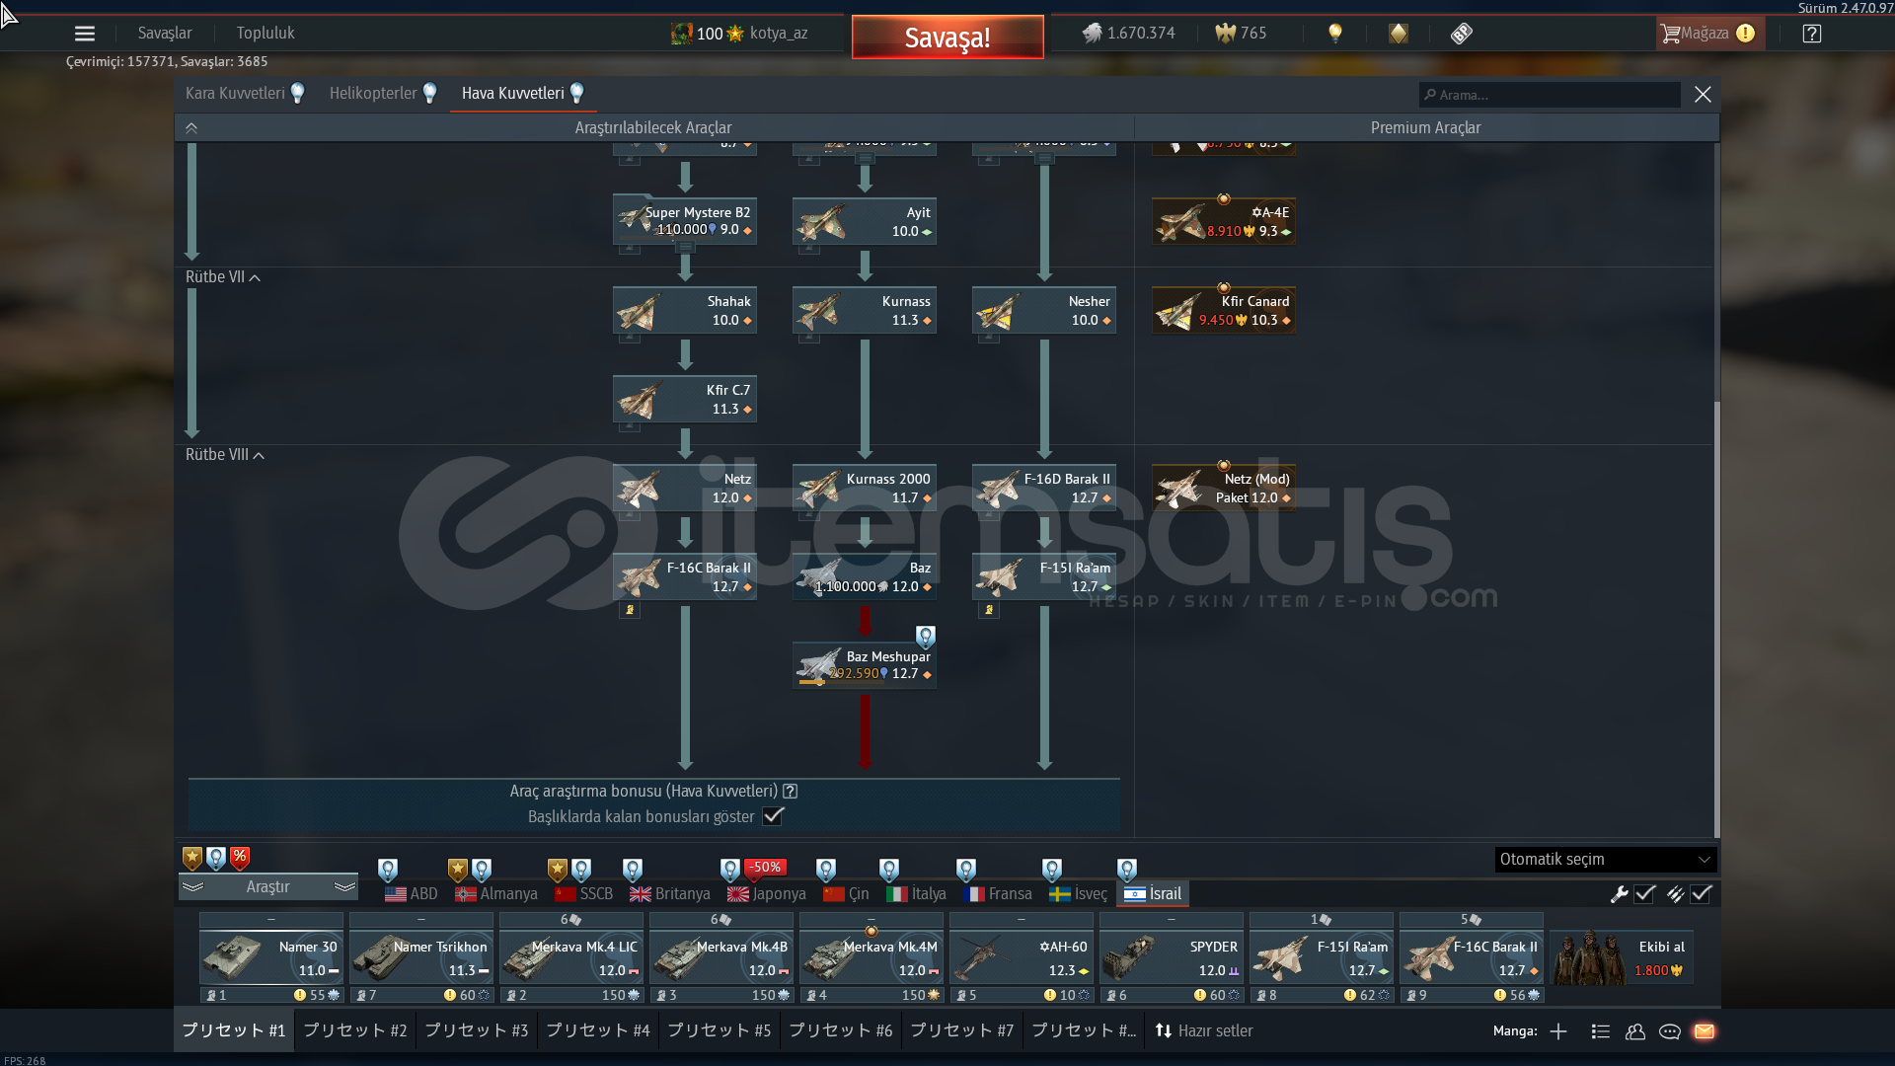Click the research tree vertical scrollbar
Screen dimensions: 1895x1066
pyautogui.click(x=1717, y=618)
